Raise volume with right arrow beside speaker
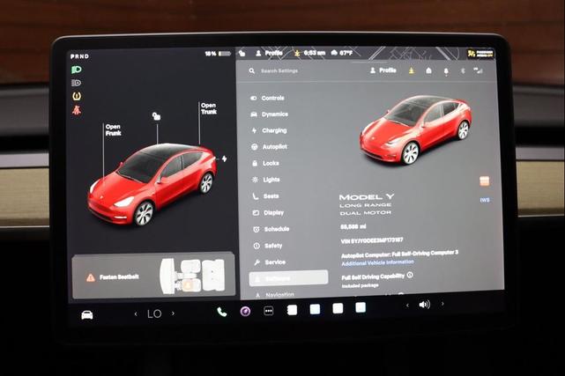The width and height of the screenshot is (565, 376). tap(442, 304)
